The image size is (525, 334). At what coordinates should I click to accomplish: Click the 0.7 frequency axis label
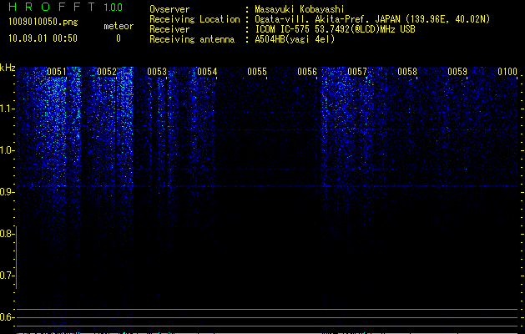[6, 276]
